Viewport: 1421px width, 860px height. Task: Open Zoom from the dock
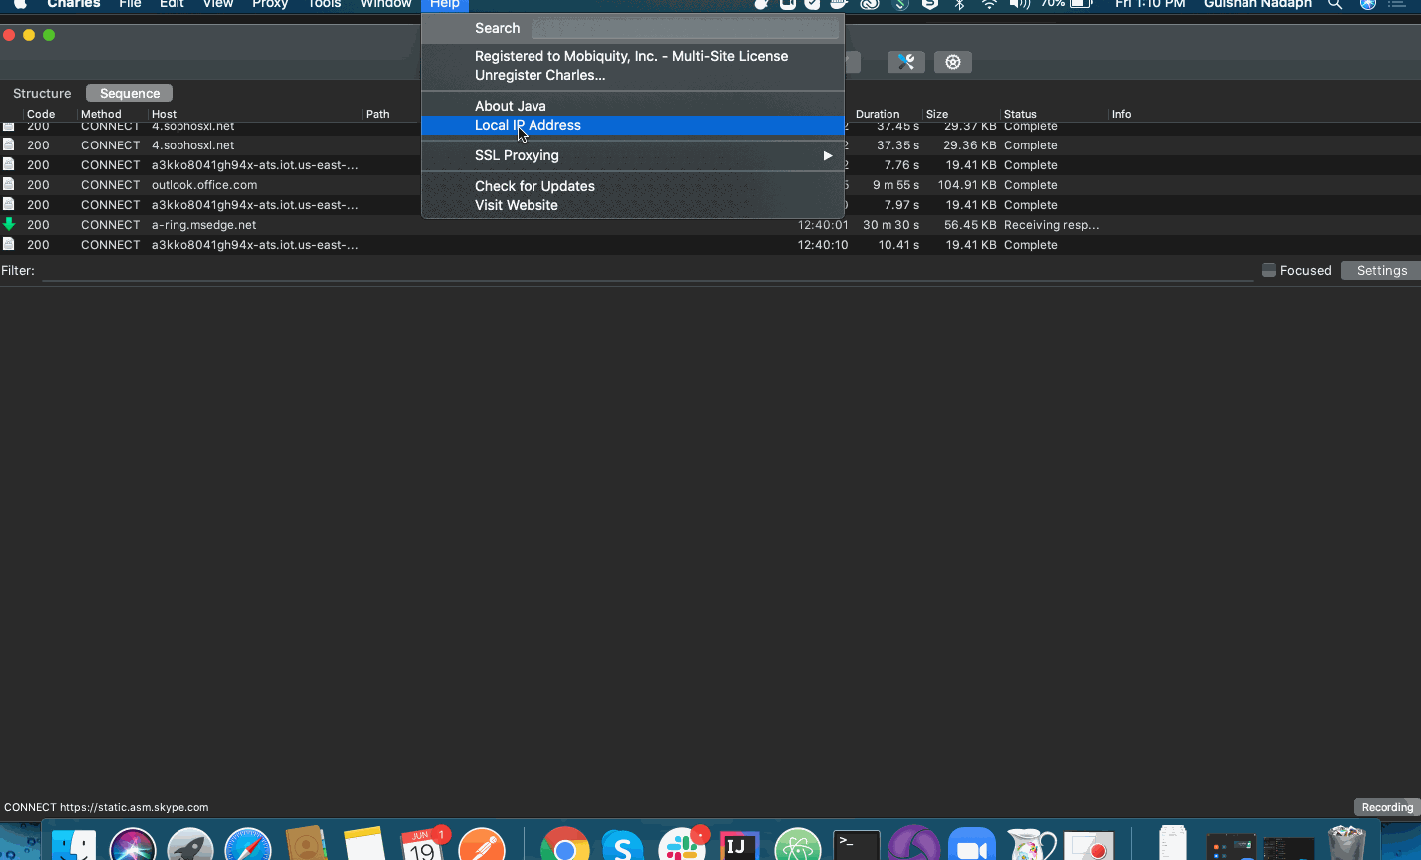coord(972,845)
